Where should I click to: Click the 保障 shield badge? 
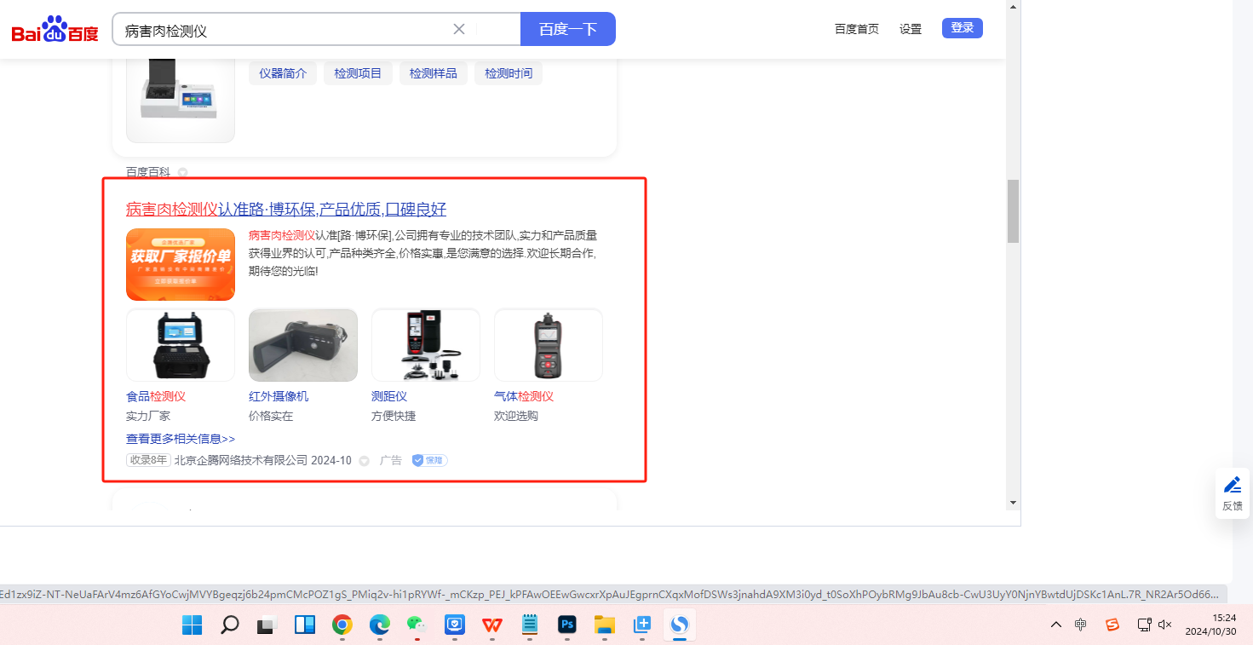coord(429,460)
